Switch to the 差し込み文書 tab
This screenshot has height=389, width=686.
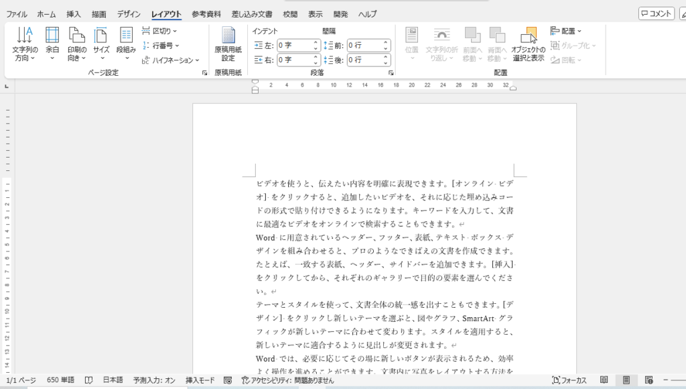(x=252, y=14)
